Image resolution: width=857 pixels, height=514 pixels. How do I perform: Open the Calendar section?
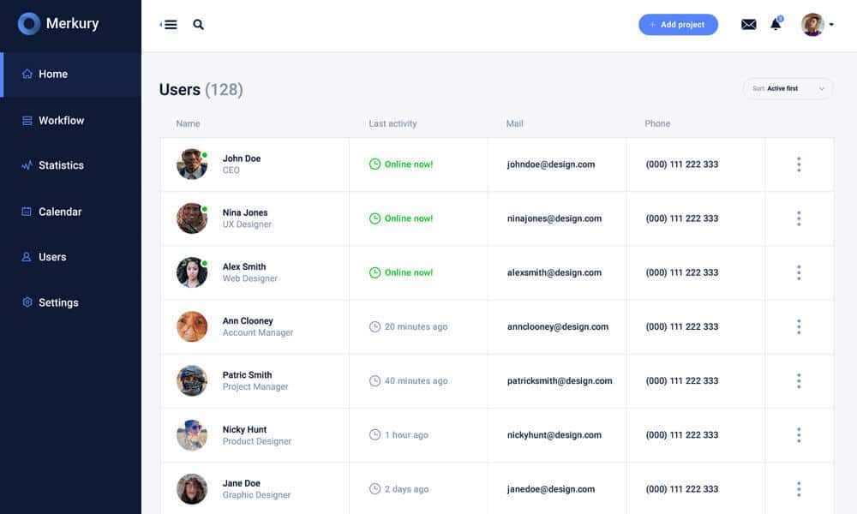tap(60, 212)
